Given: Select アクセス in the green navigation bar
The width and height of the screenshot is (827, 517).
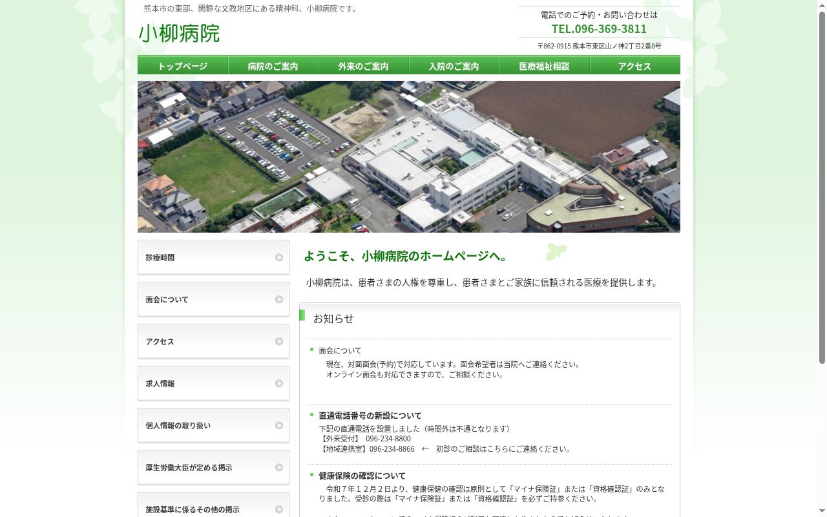Looking at the screenshot, I should coord(635,65).
